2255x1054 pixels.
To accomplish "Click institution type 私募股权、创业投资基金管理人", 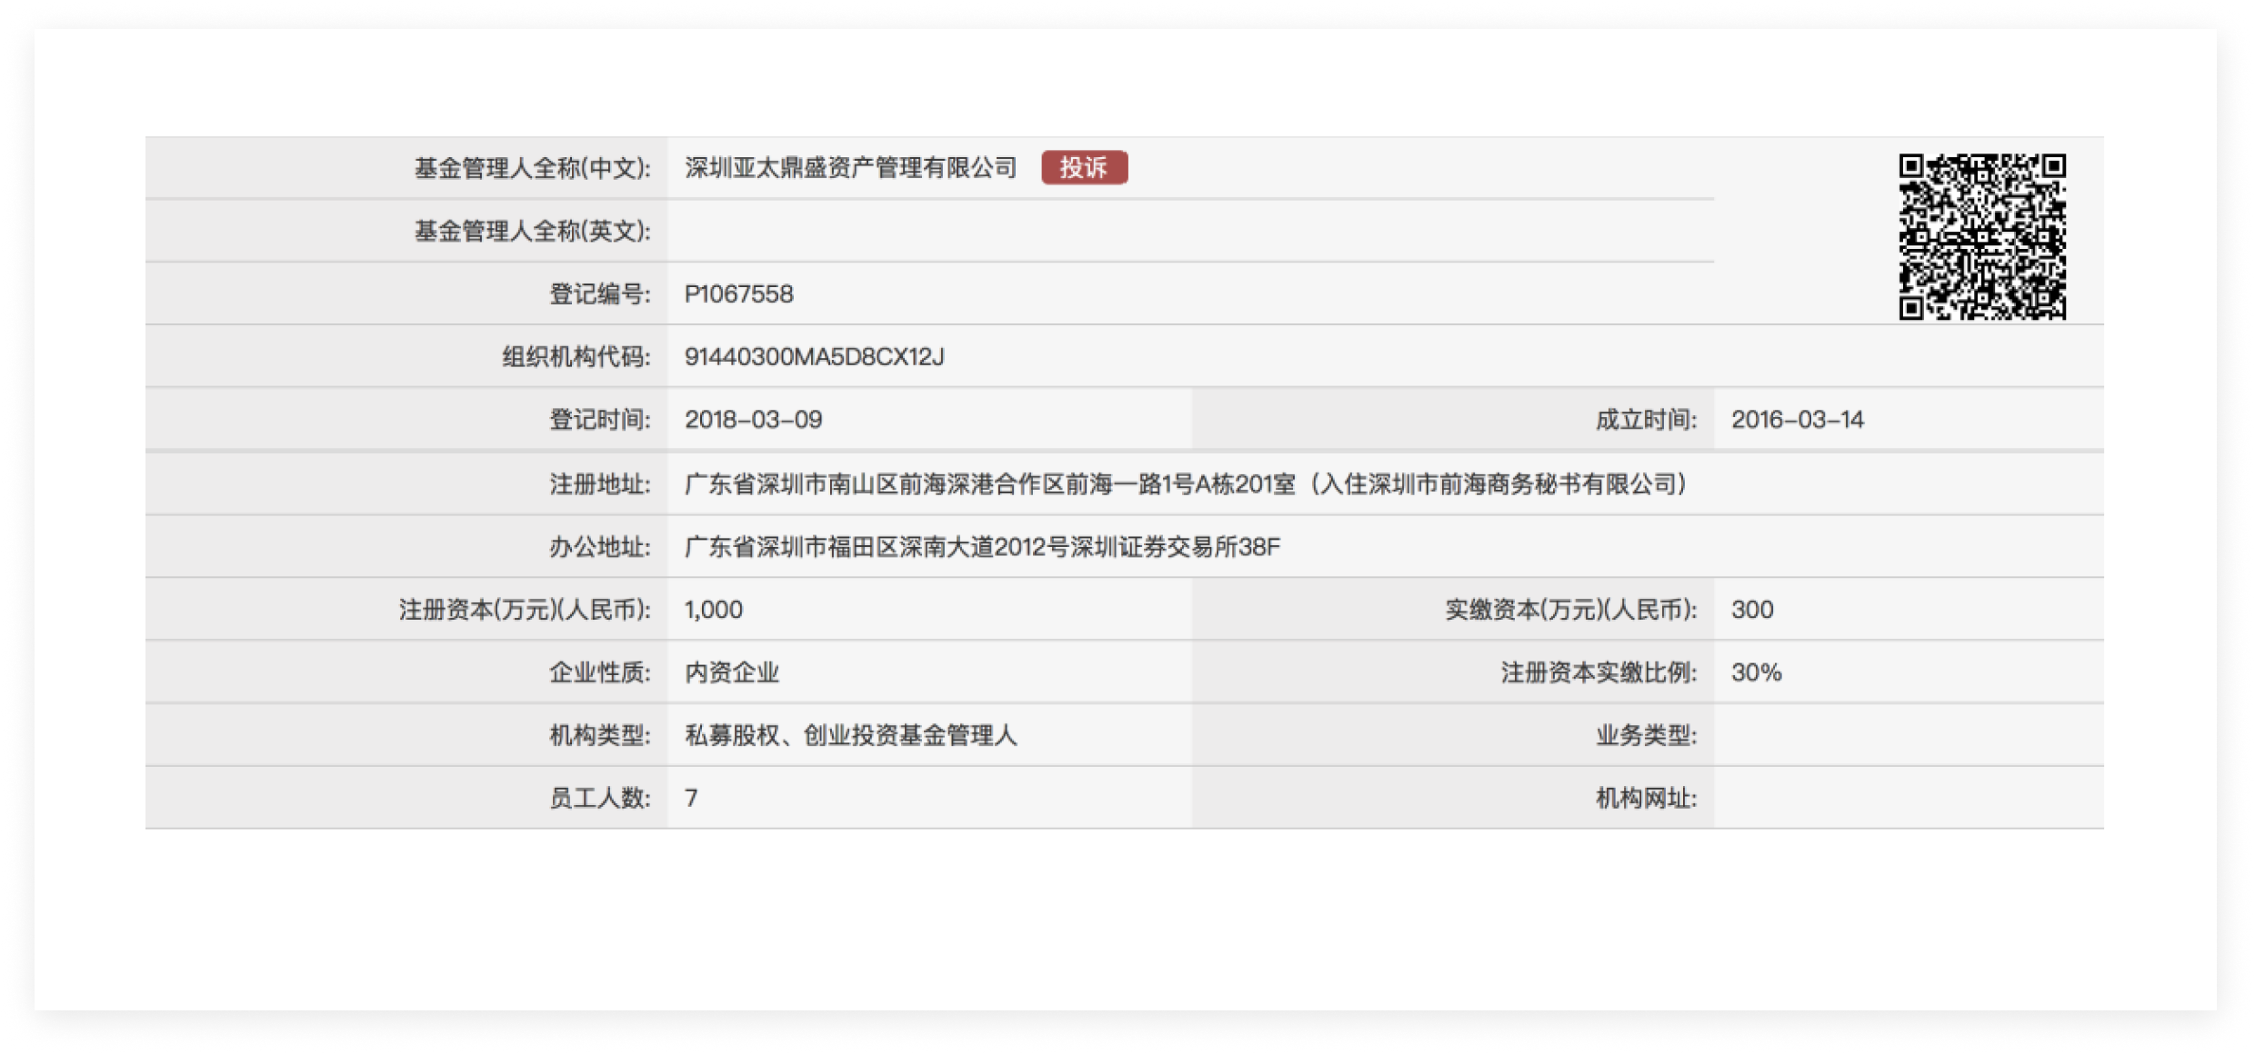I will 850,735.
